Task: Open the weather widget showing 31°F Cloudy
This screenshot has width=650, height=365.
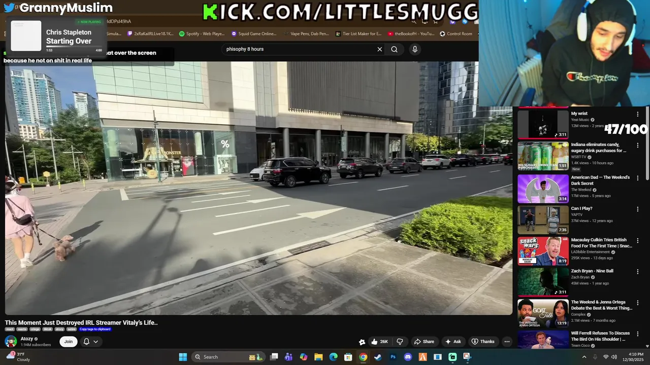Action: click(x=17, y=357)
